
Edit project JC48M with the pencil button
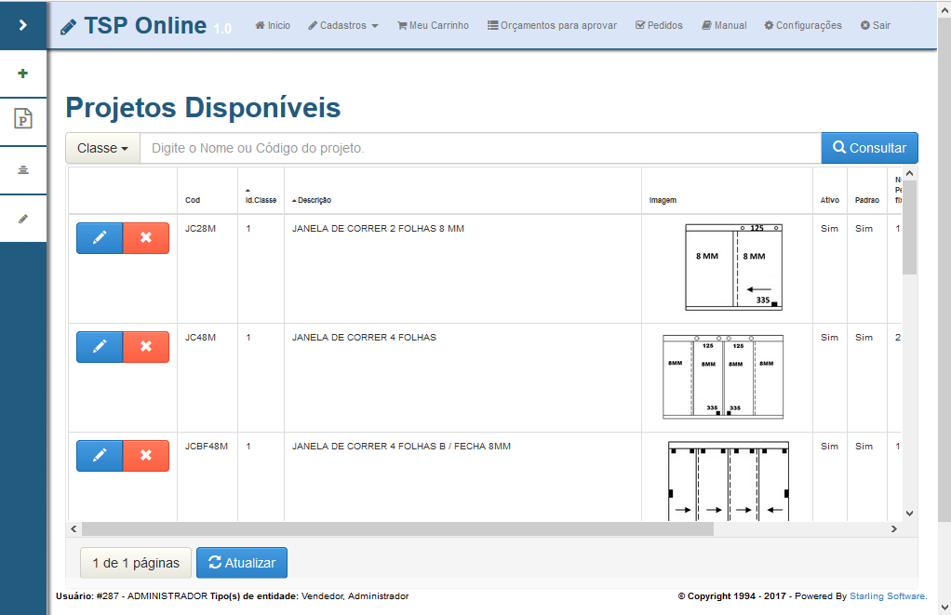(x=100, y=347)
